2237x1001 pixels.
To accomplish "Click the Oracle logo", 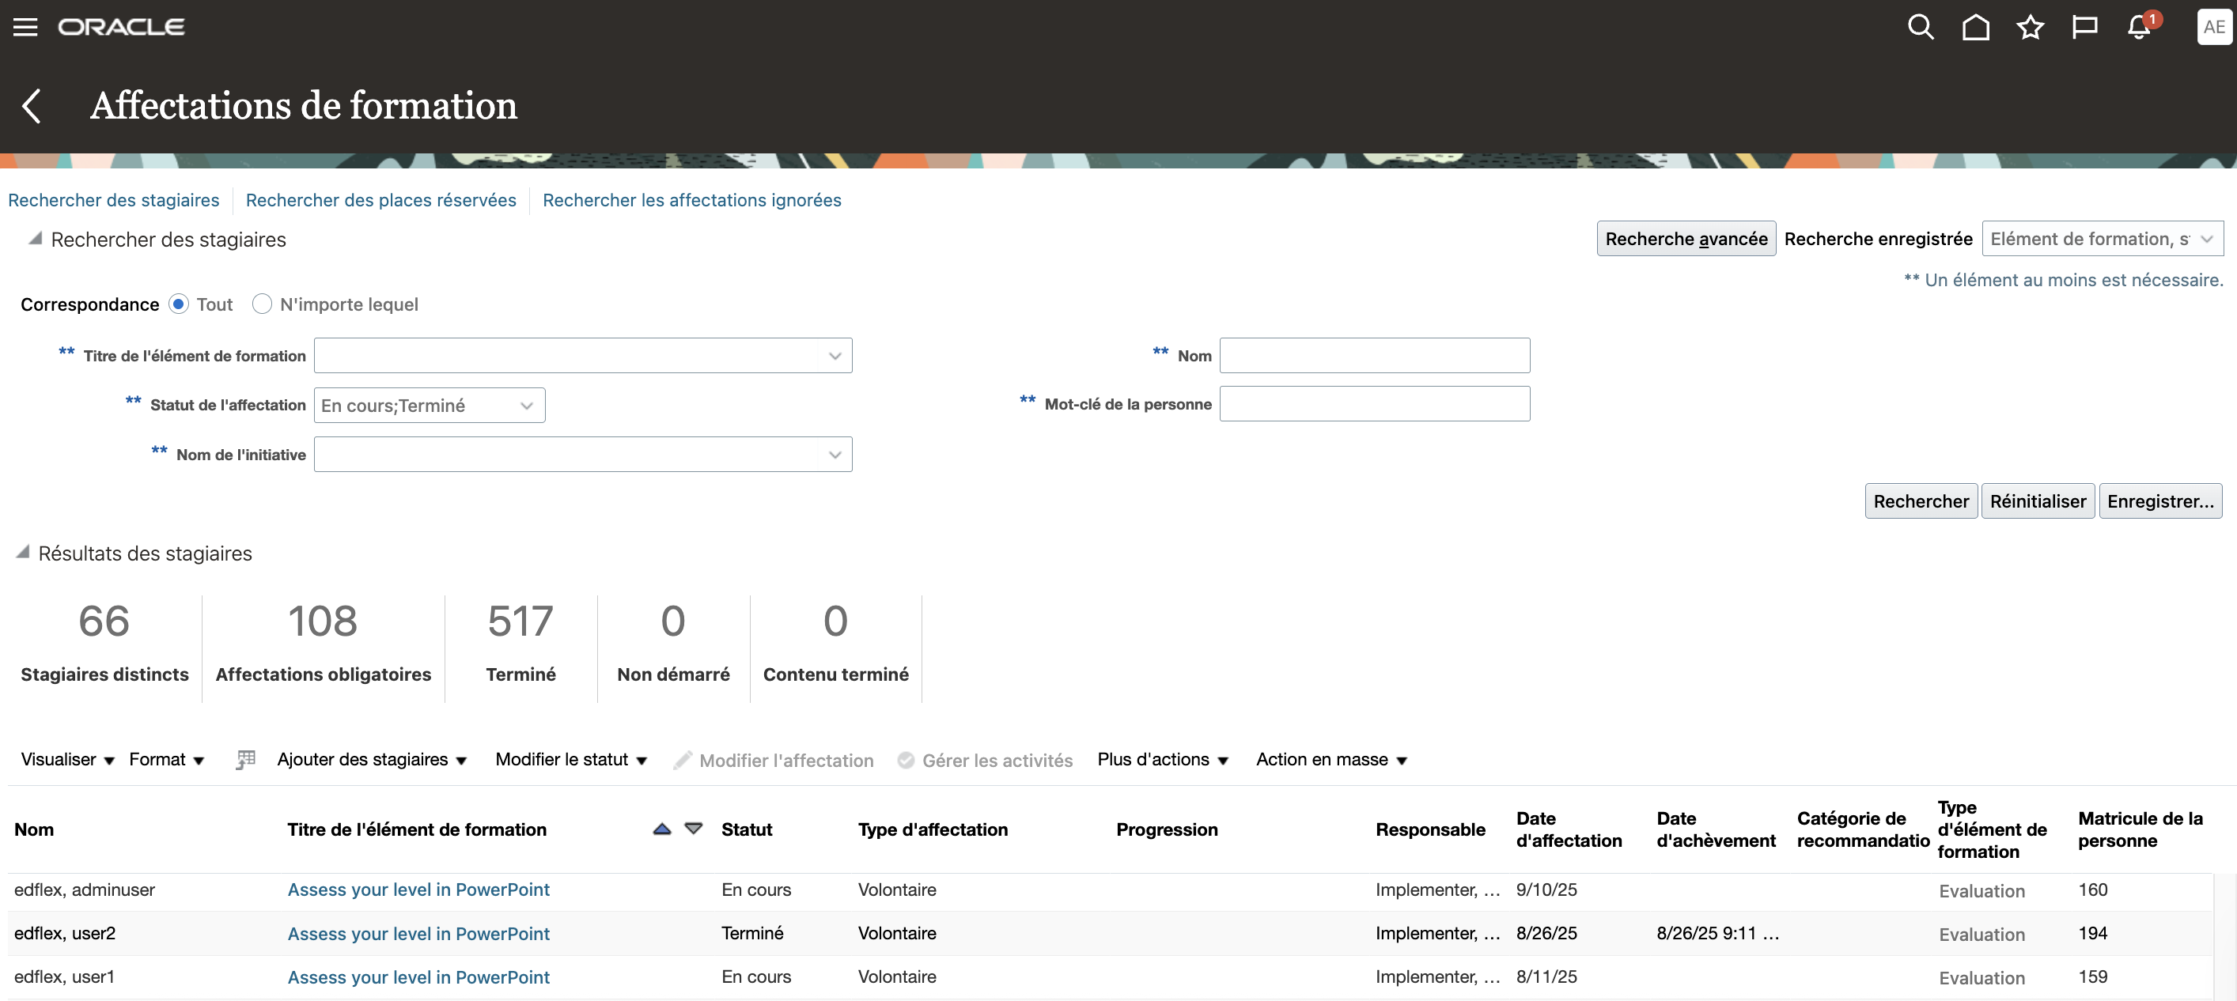I will (x=121, y=27).
